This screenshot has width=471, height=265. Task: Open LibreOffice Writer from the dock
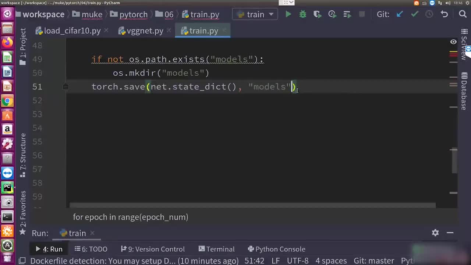[x=7, y=72]
